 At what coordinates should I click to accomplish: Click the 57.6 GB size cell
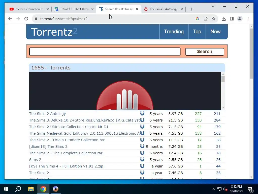[x=176, y=166]
